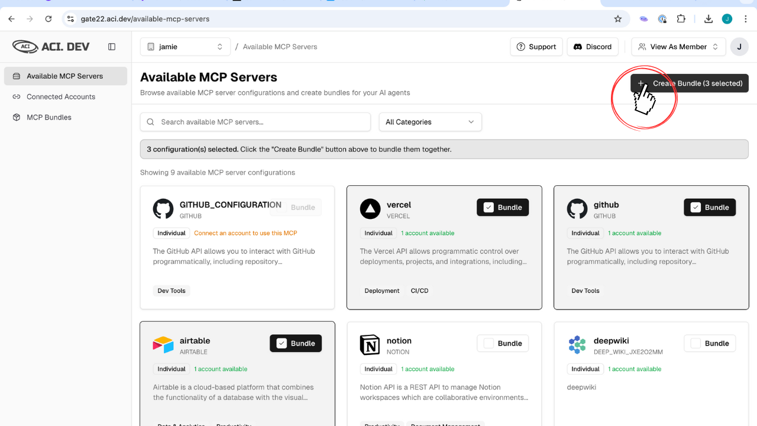
Task: Click the Individual badge on airtable card
Action: pos(172,369)
